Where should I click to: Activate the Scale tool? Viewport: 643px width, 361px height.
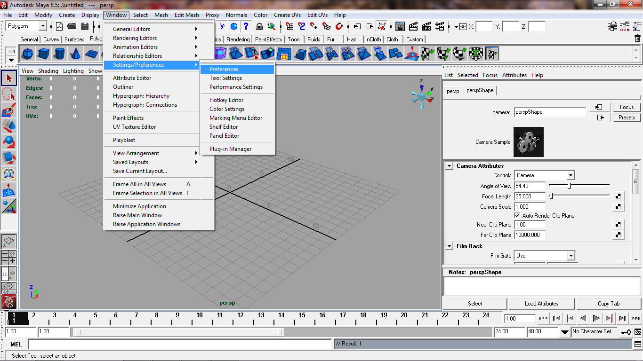[x=9, y=157]
